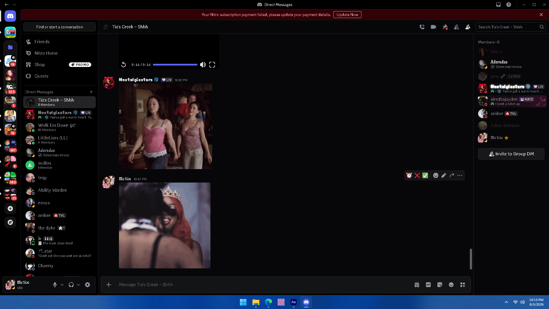549x309 pixels.
Task: Open the GIF picker
Action: pyautogui.click(x=428, y=285)
